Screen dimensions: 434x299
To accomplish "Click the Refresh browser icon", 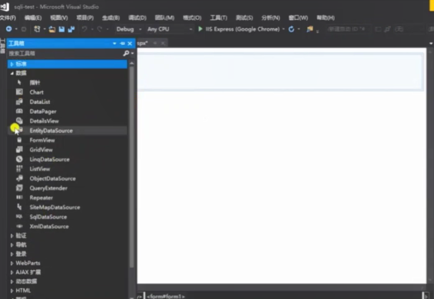I will point(291,29).
